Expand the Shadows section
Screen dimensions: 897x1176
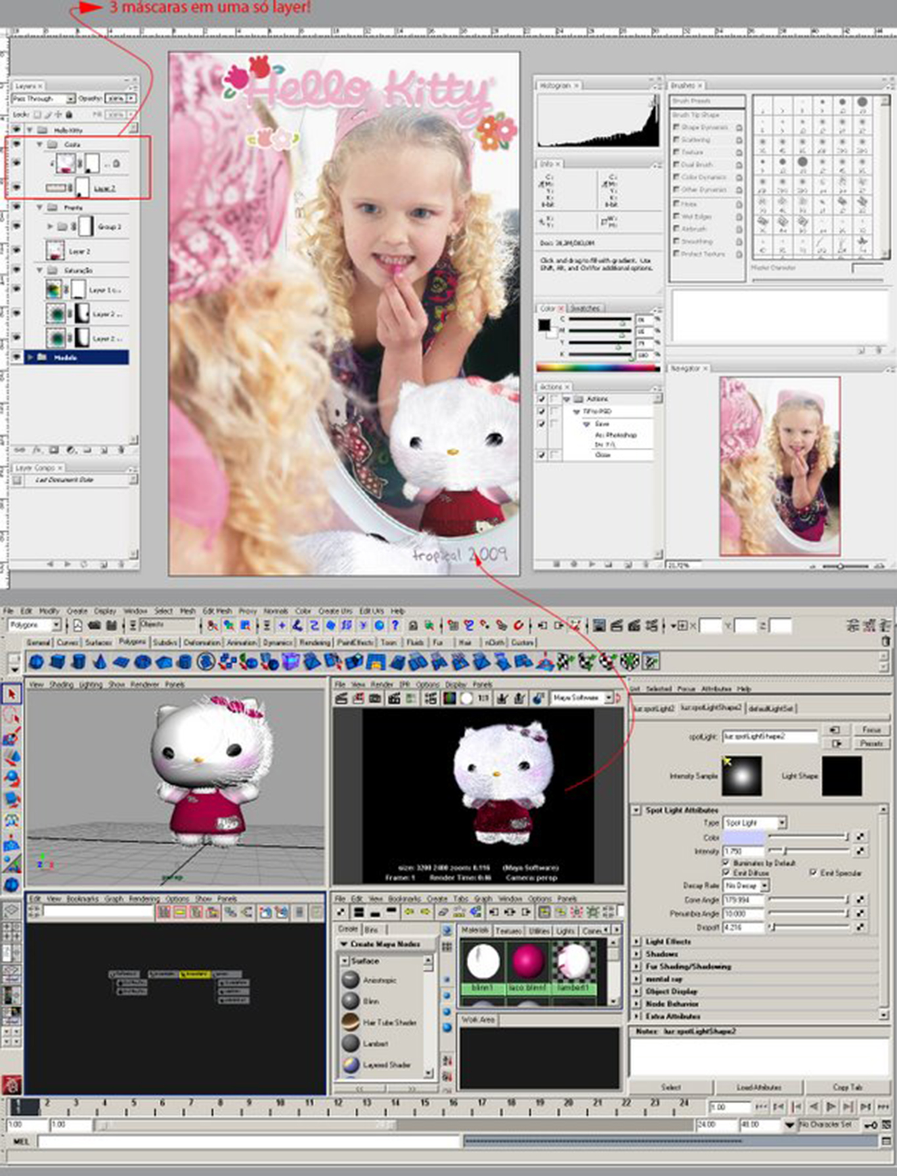[636, 954]
